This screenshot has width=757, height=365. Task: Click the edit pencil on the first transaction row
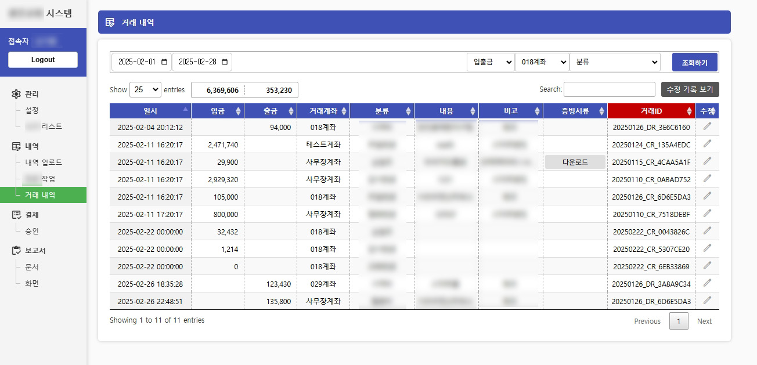707,127
